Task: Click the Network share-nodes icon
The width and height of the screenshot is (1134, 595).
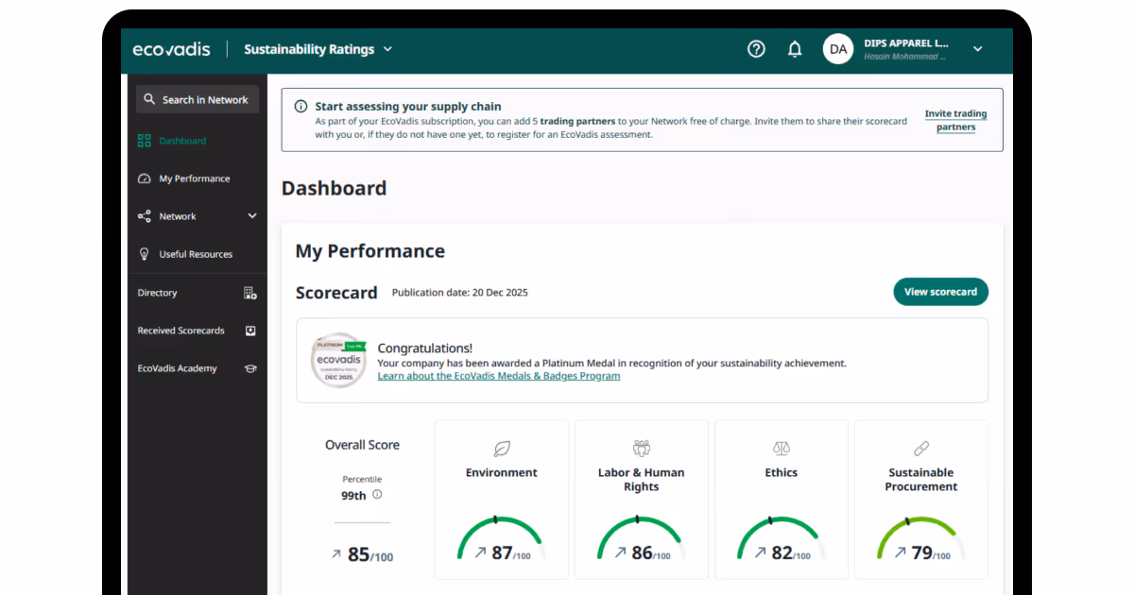Action: (145, 216)
